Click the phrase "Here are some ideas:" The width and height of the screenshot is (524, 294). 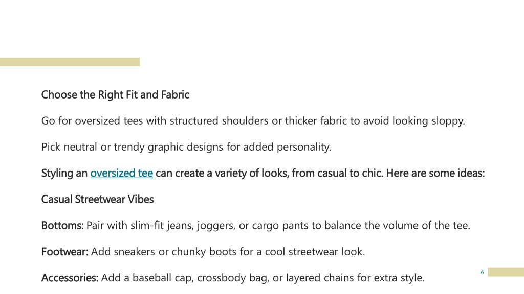pos(435,174)
